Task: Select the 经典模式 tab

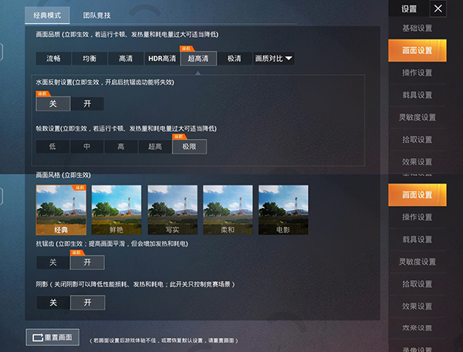Action: 46,15
